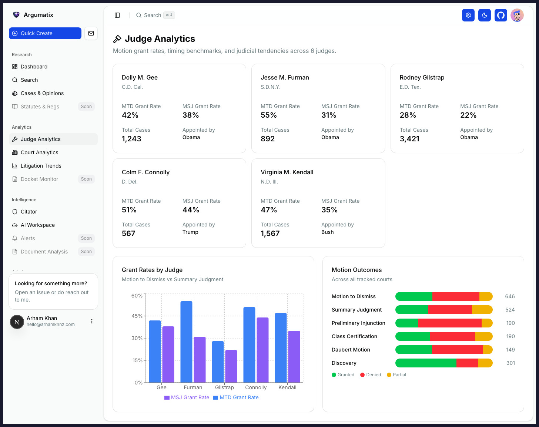The image size is (539, 427).
Task: Open the user options three-dot menu
Action: 92,321
